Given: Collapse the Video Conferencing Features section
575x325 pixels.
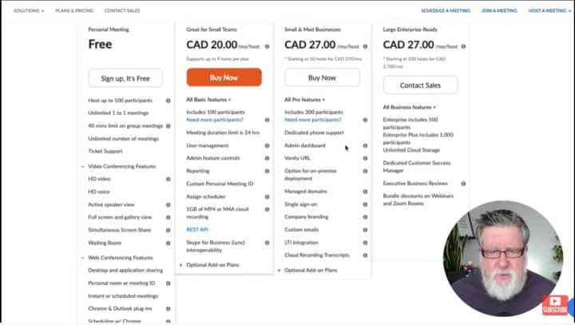Looking at the screenshot, I should tap(82, 166).
